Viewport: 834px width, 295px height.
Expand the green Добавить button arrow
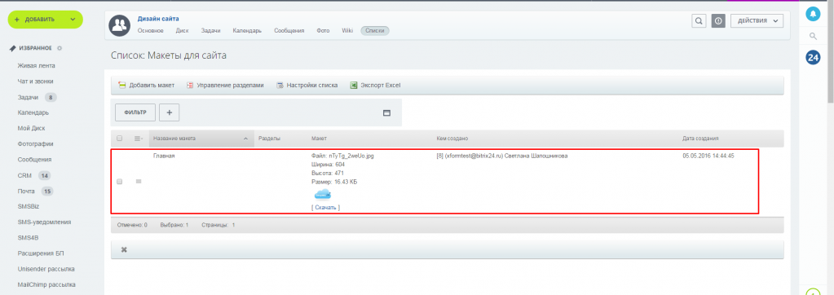pos(73,20)
